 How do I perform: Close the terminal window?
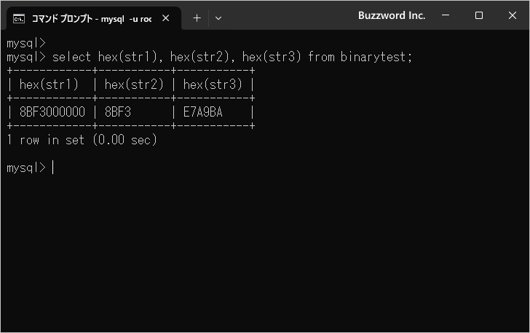512,15
